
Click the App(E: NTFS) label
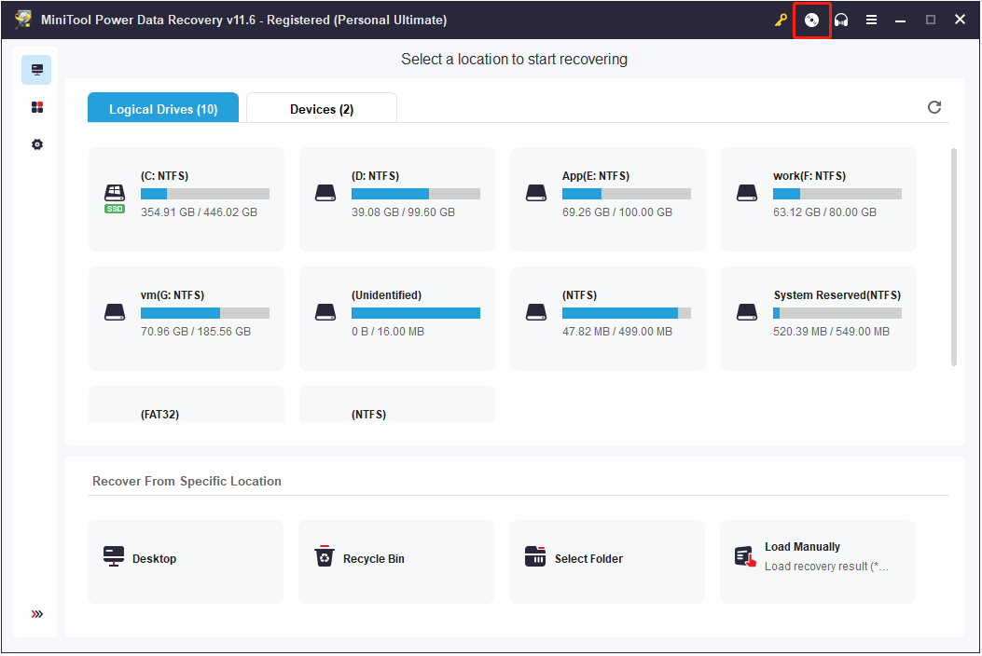[x=596, y=176]
